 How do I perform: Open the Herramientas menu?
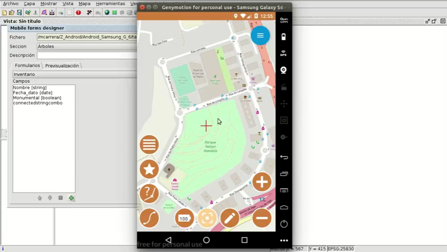[x=110, y=4]
